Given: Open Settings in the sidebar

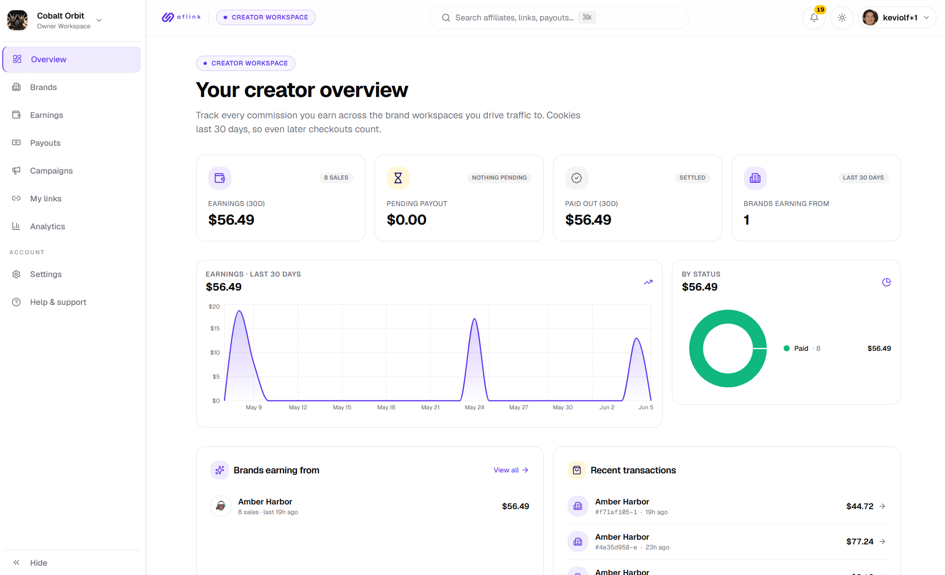Looking at the screenshot, I should pyautogui.click(x=72, y=274).
